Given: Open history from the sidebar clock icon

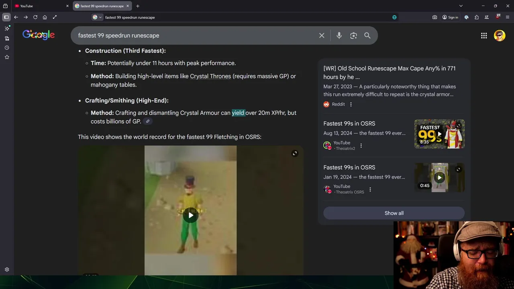Looking at the screenshot, I should (7, 48).
